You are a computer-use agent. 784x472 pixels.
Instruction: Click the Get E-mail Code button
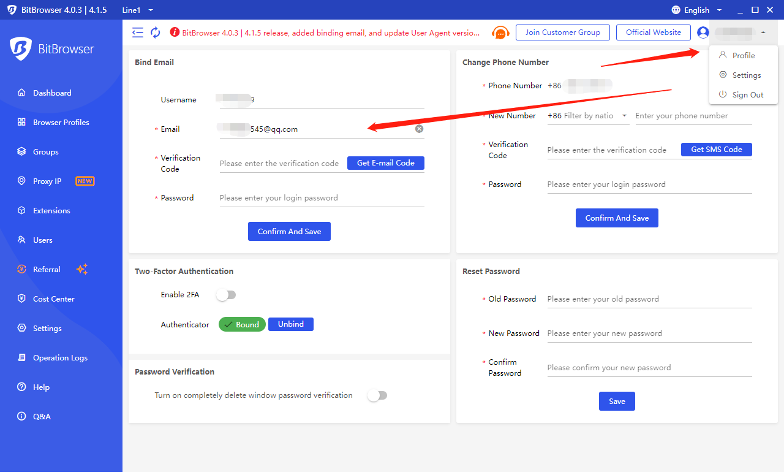pos(386,163)
